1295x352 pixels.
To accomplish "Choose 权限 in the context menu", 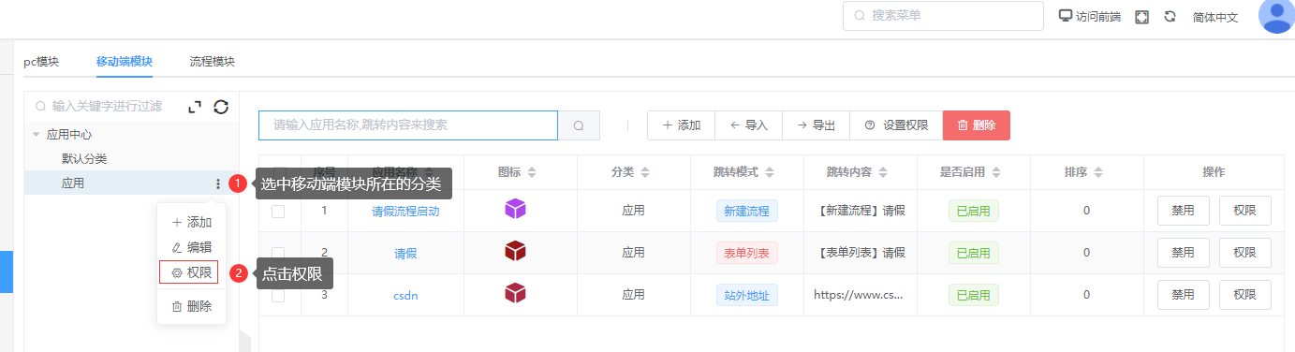I will point(189,272).
